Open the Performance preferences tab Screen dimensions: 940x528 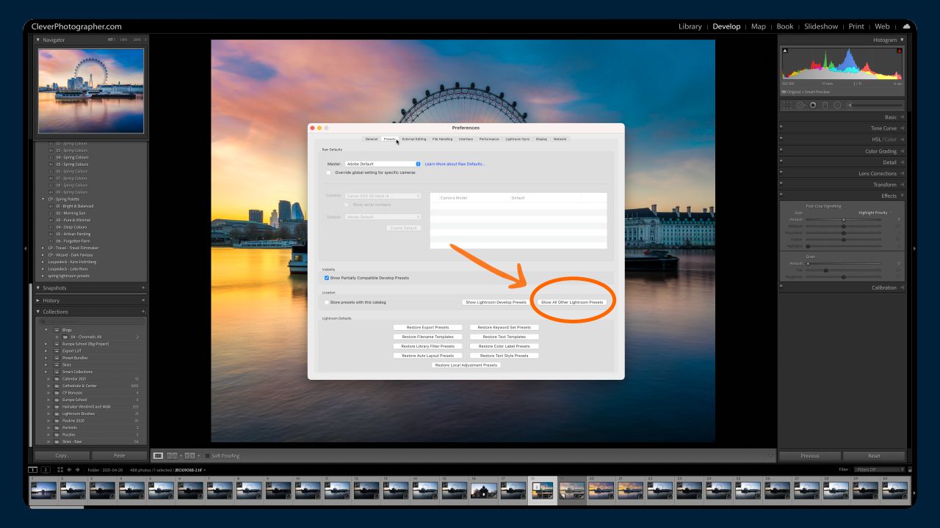489,139
